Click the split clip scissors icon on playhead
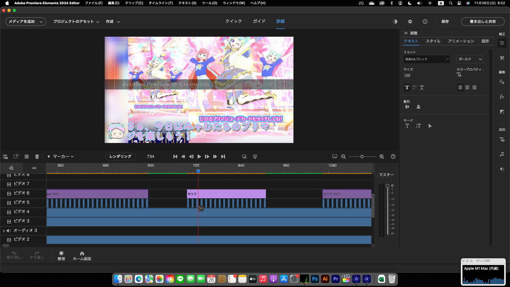The width and height of the screenshot is (510, 287). tap(201, 208)
